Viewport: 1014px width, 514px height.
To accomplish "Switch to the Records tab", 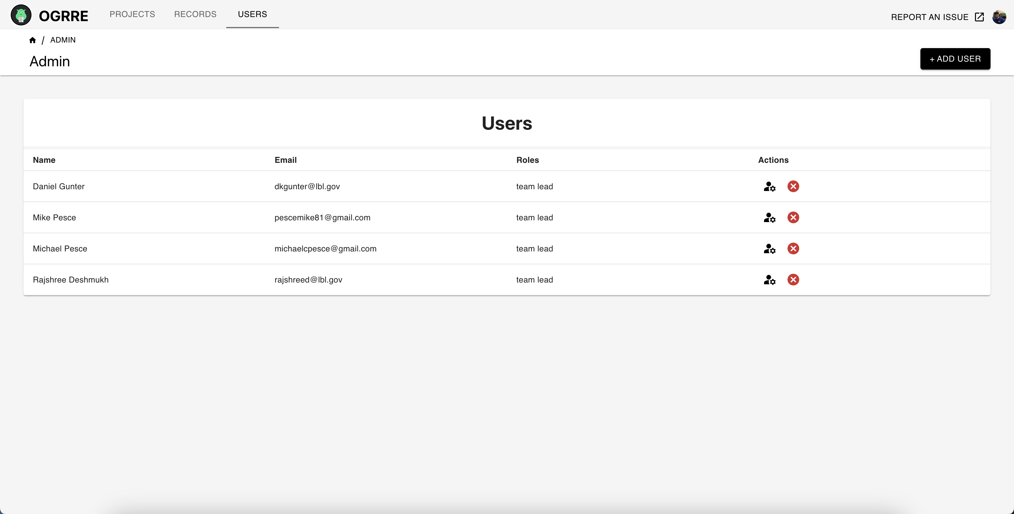I will click(x=195, y=14).
